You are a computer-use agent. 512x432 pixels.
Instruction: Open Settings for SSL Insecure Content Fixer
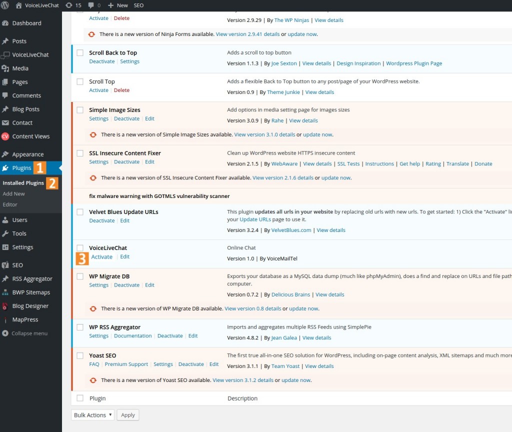coord(98,161)
